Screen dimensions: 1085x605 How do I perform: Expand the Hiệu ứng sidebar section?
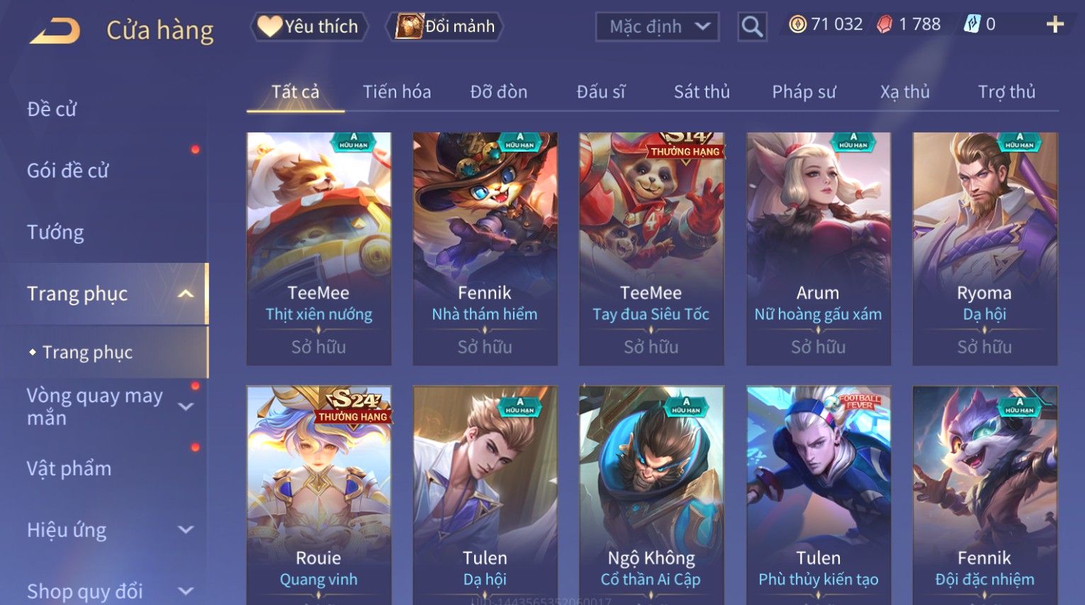point(186,530)
